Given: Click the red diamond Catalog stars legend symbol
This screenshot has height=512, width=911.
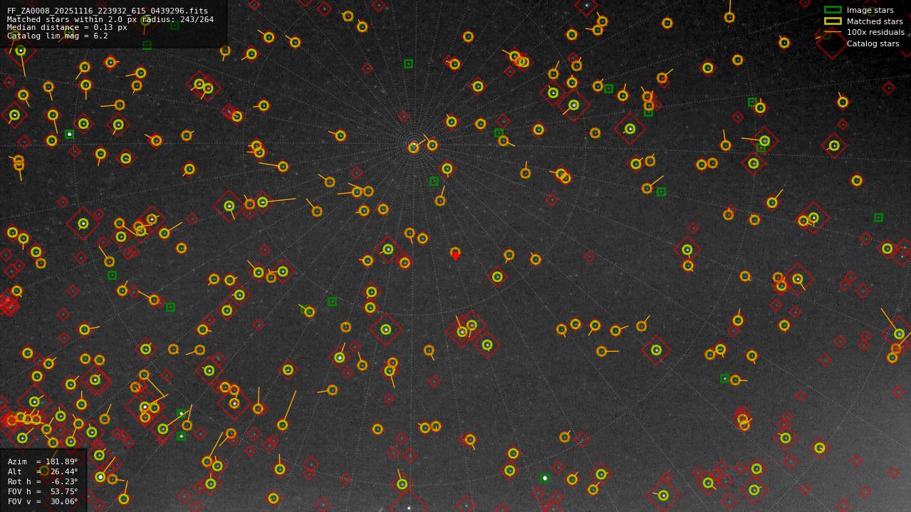Looking at the screenshot, I should pos(832,43).
